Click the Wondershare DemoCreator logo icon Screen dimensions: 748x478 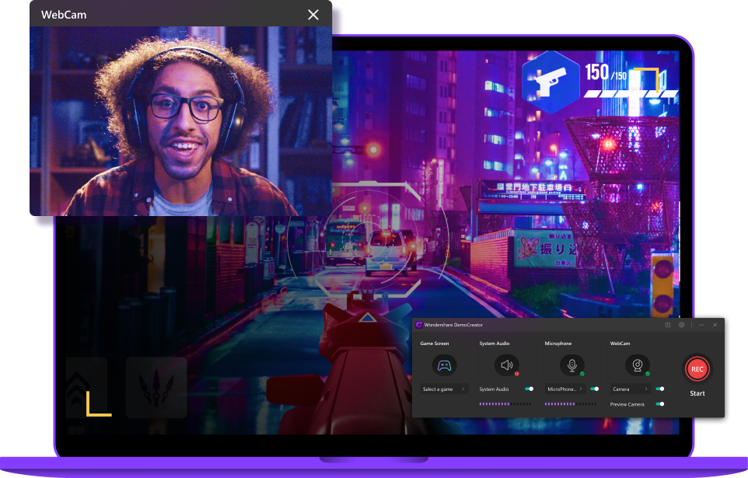[x=419, y=325]
